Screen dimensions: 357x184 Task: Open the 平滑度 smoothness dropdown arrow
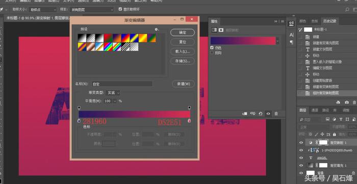tap(115, 101)
